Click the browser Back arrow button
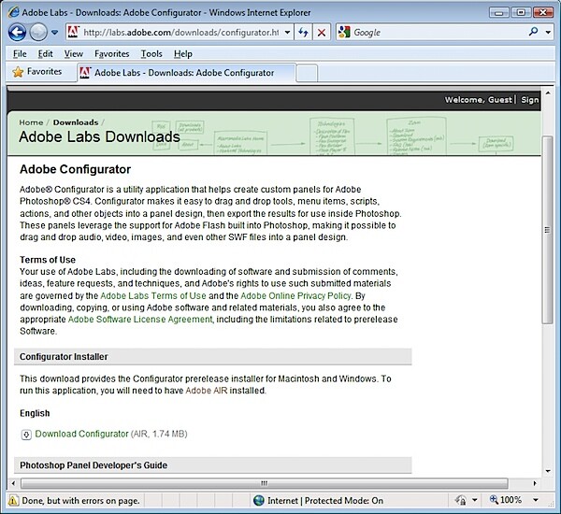The image size is (561, 514). point(17,33)
